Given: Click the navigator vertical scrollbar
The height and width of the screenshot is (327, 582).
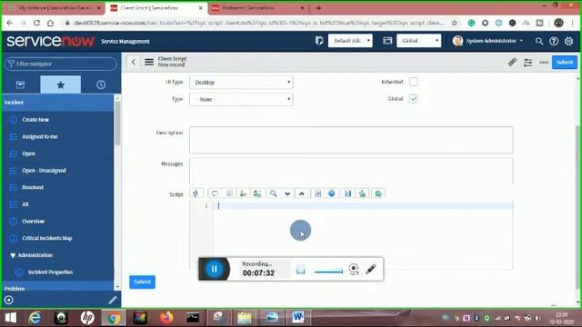Looking at the screenshot, I should (x=117, y=123).
